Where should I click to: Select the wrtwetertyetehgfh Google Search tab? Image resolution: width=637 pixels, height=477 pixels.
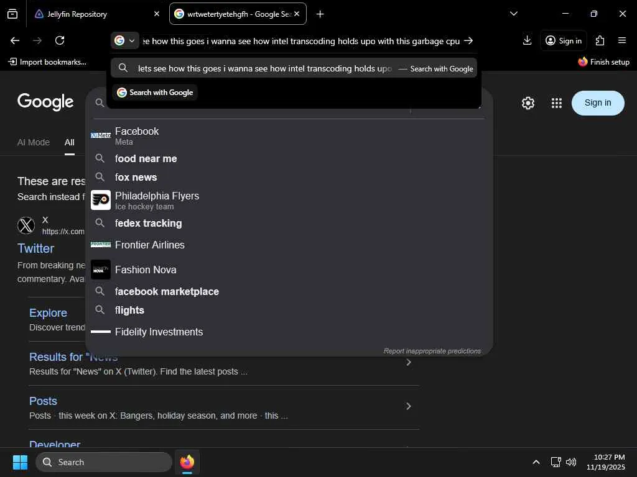tap(238, 14)
